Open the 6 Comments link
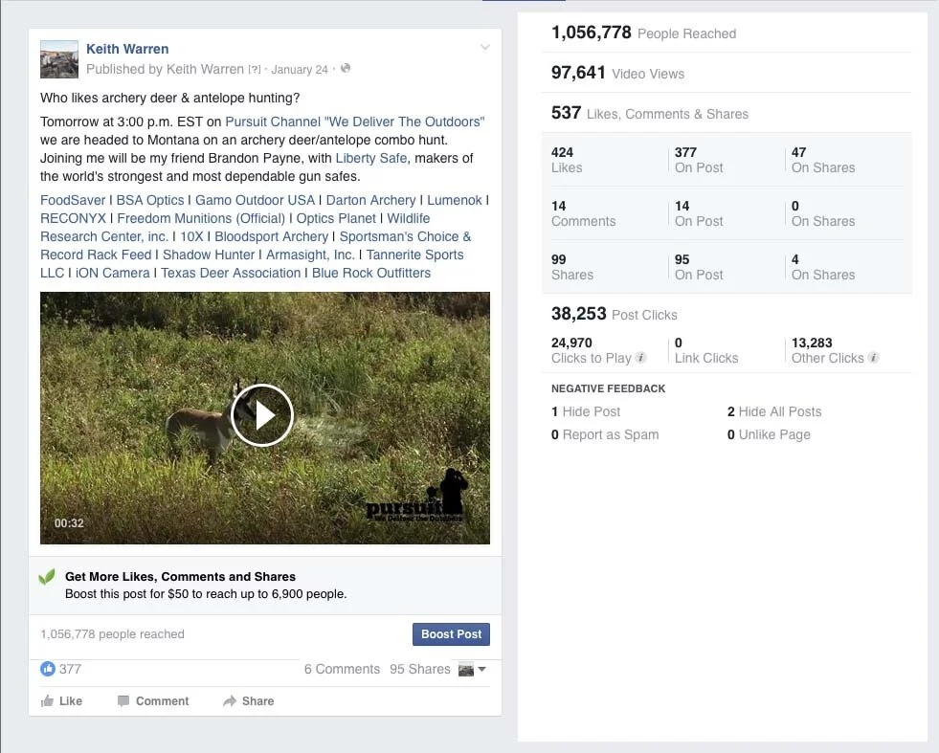The image size is (939, 753). (x=342, y=669)
